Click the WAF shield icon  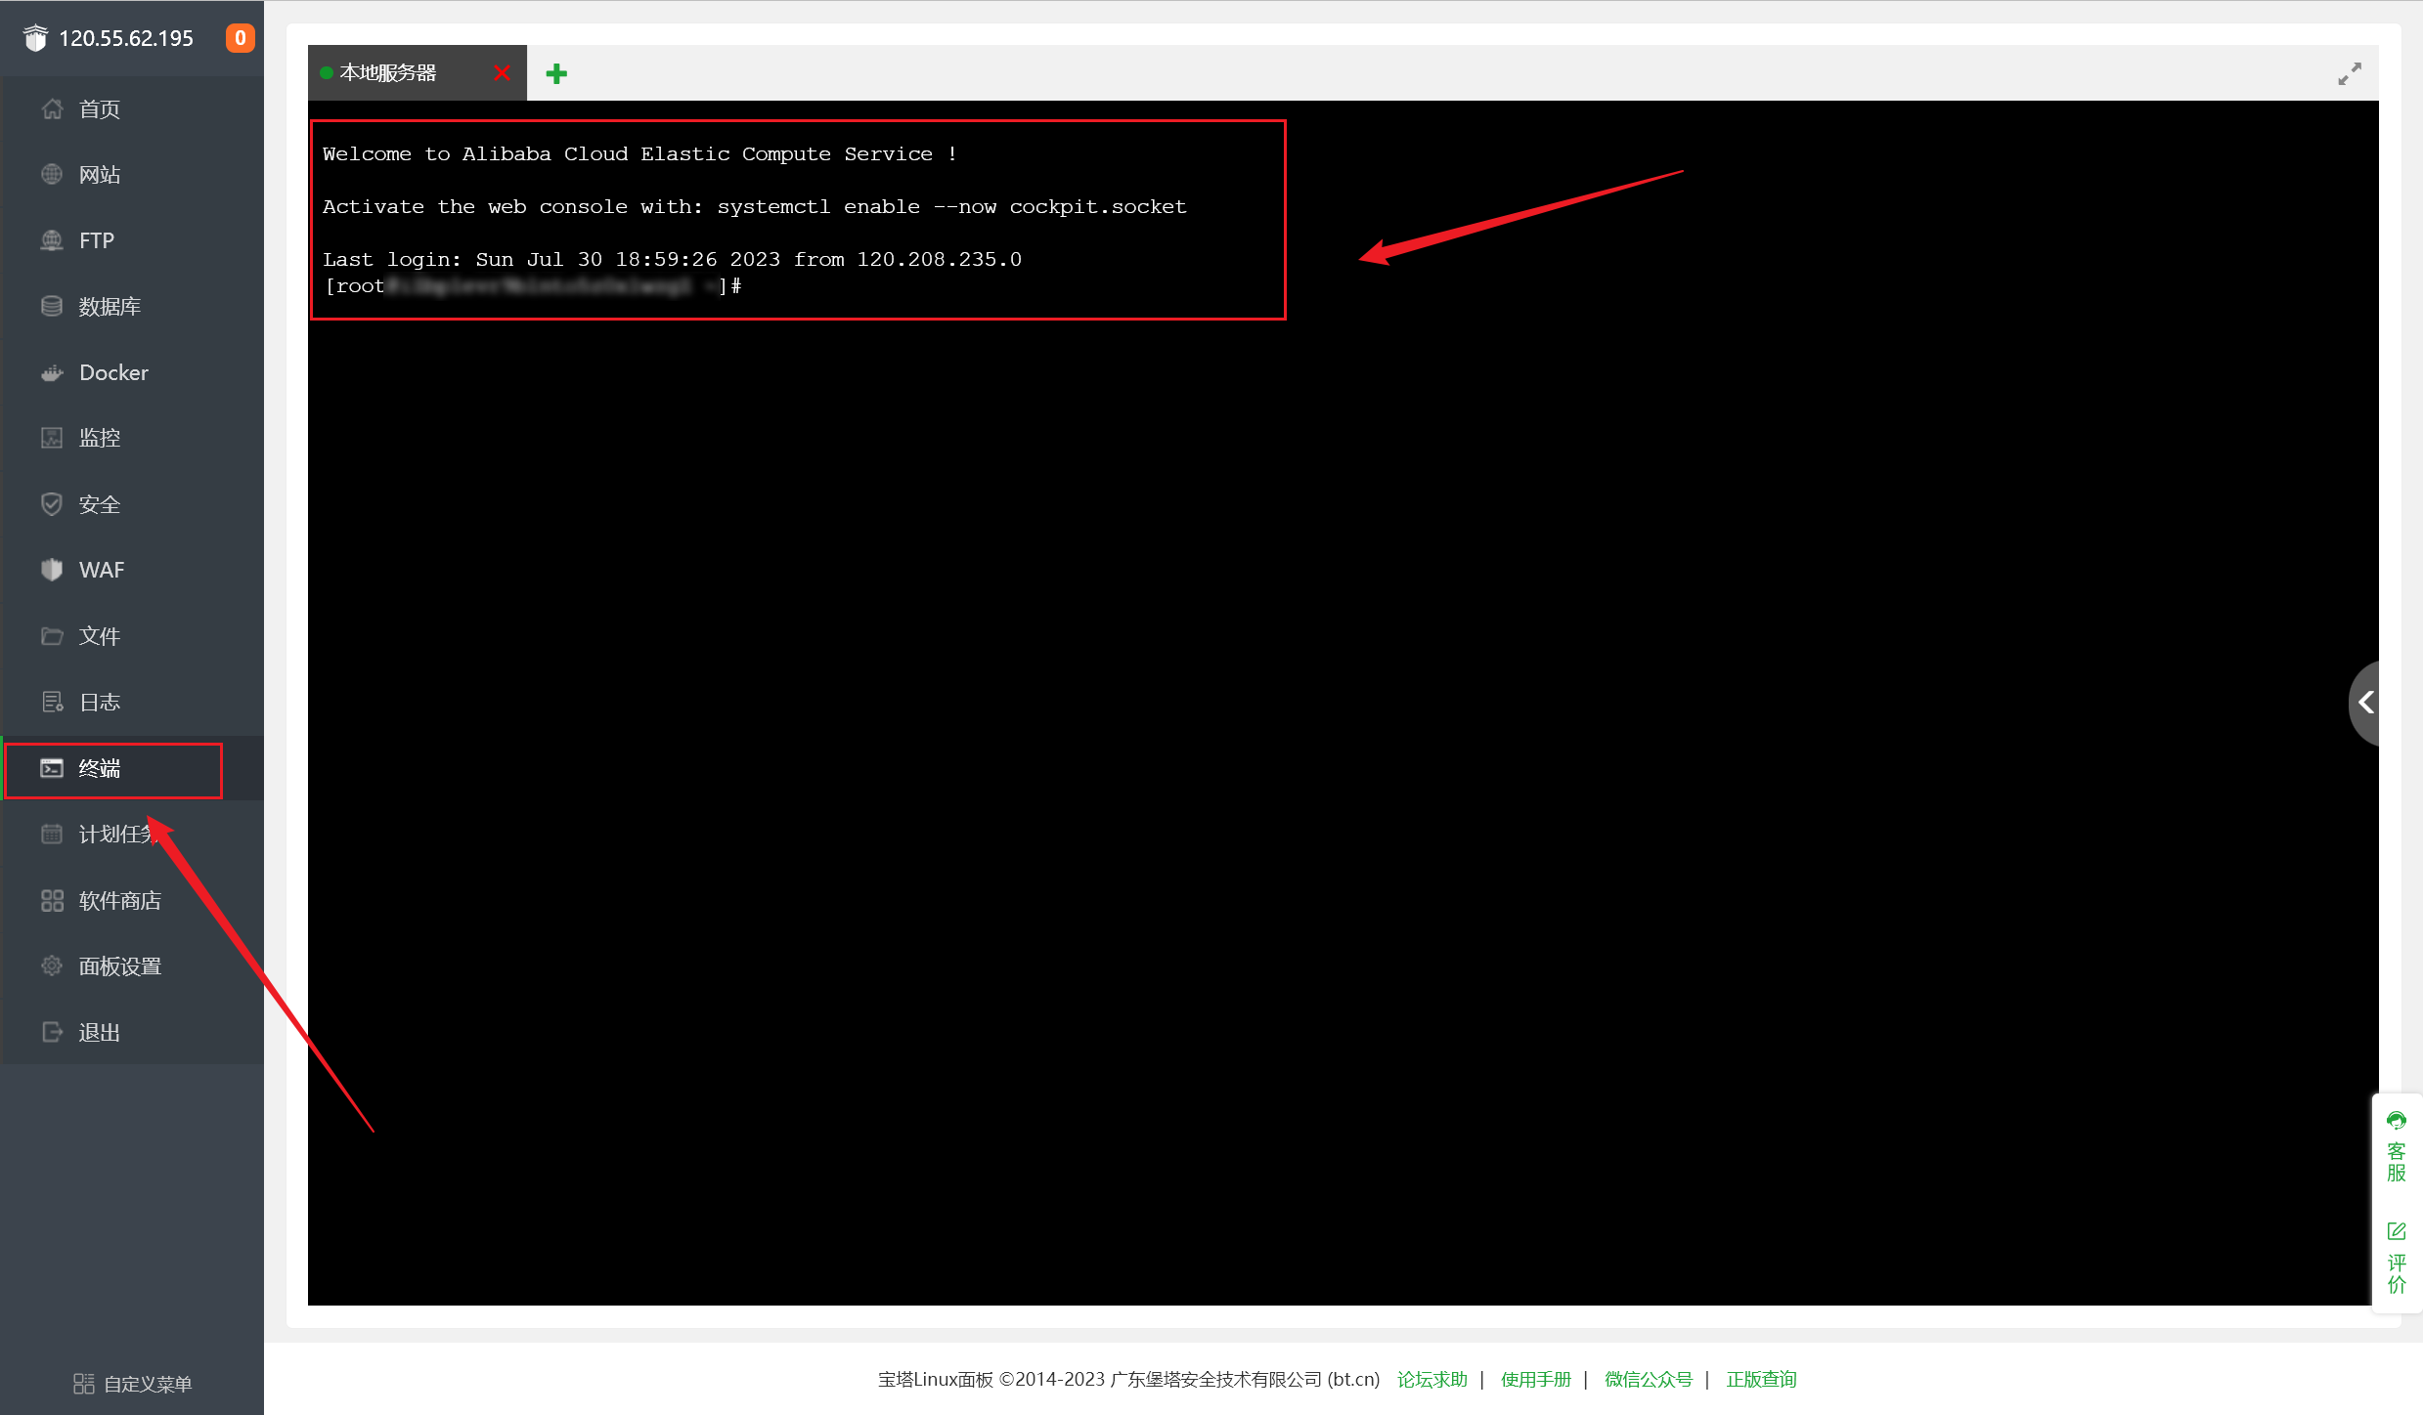click(52, 570)
